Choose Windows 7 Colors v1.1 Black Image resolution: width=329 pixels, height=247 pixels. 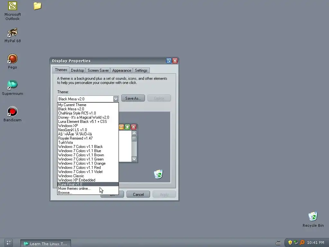pyautogui.click(x=88, y=147)
